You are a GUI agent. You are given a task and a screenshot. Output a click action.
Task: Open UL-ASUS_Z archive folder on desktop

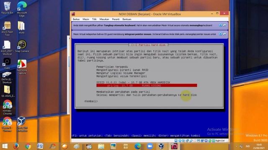pyautogui.click(x=8, y=91)
